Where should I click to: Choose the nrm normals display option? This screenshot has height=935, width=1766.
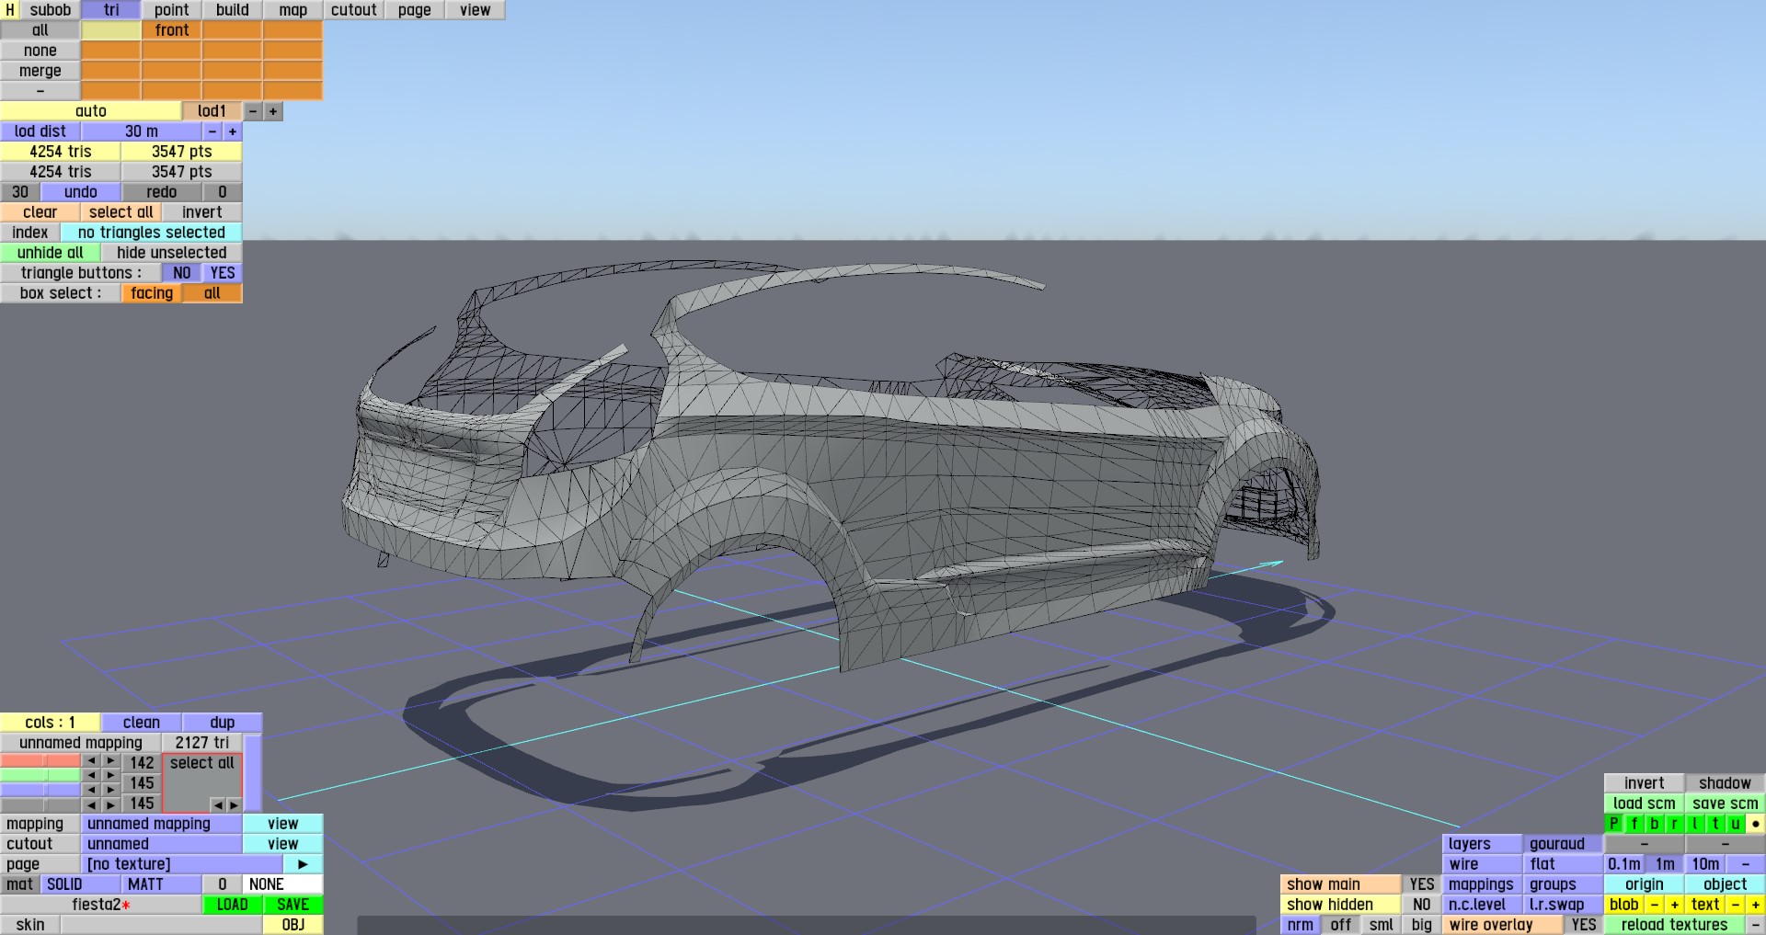pos(1301,925)
